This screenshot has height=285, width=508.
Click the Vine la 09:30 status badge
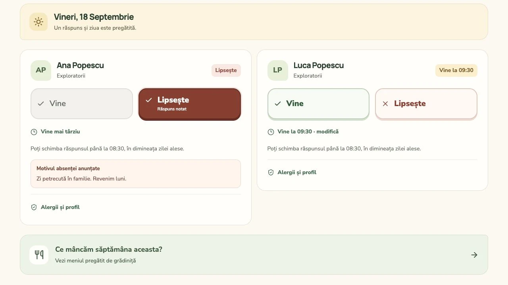pyautogui.click(x=456, y=70)
